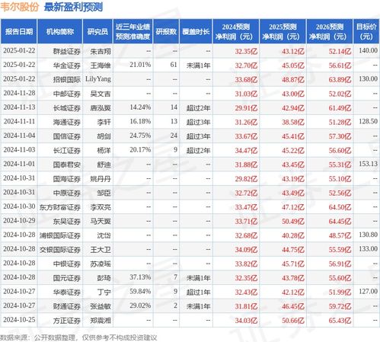Click 2026 forecast value 48.57亿

(x=340, y=235)
